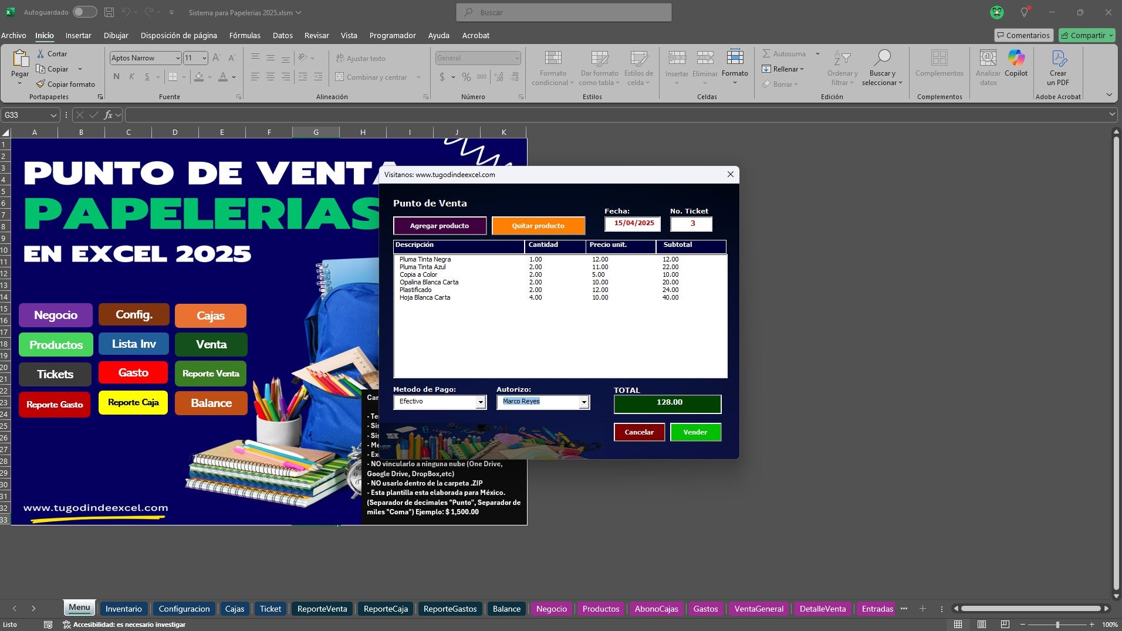Click the Formato celdas icon
The height and width of the screenshot is (631, 1122).
point(735,57)
